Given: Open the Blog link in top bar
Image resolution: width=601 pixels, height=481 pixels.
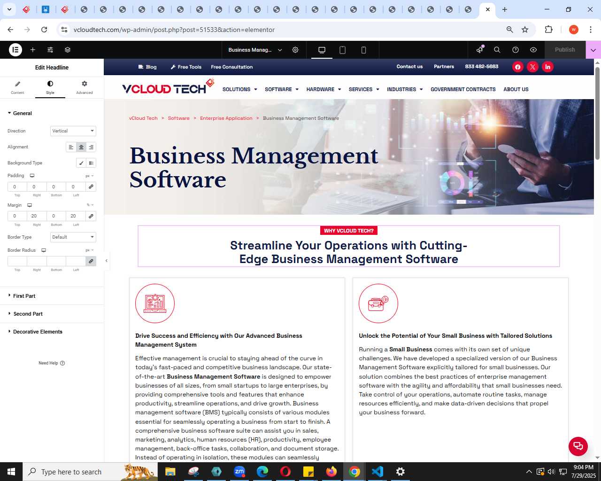Looking at the screenshot, I should (147, 67).
